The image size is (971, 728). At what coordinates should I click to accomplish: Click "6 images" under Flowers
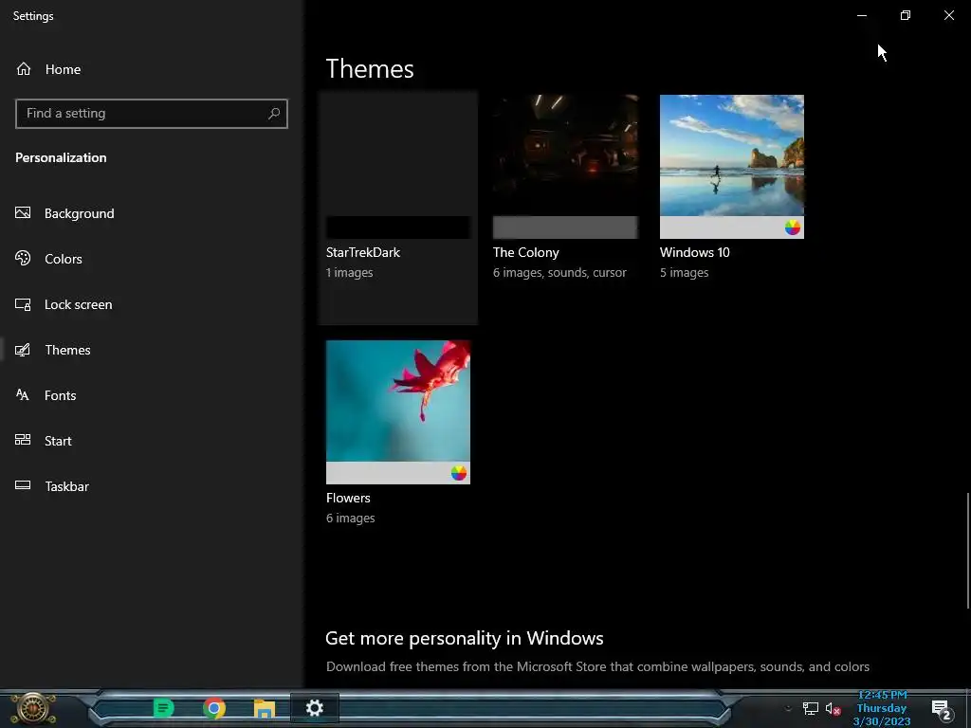(x=351, y=519)
